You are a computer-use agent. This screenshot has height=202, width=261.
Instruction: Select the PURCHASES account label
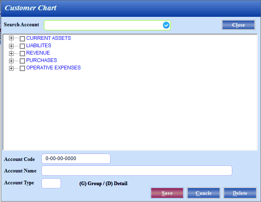coord(41,60)
